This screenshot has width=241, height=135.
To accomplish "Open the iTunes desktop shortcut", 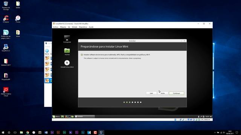I will point(18,19).
